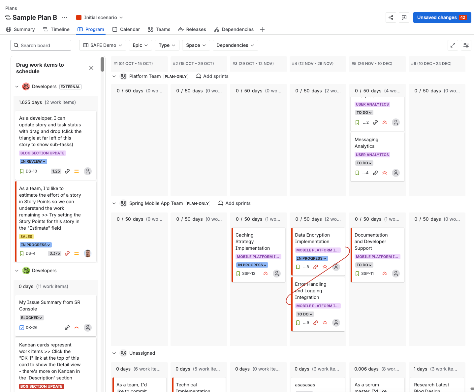
Task: Open the feedback icon next to share
Action: [404, 17]
